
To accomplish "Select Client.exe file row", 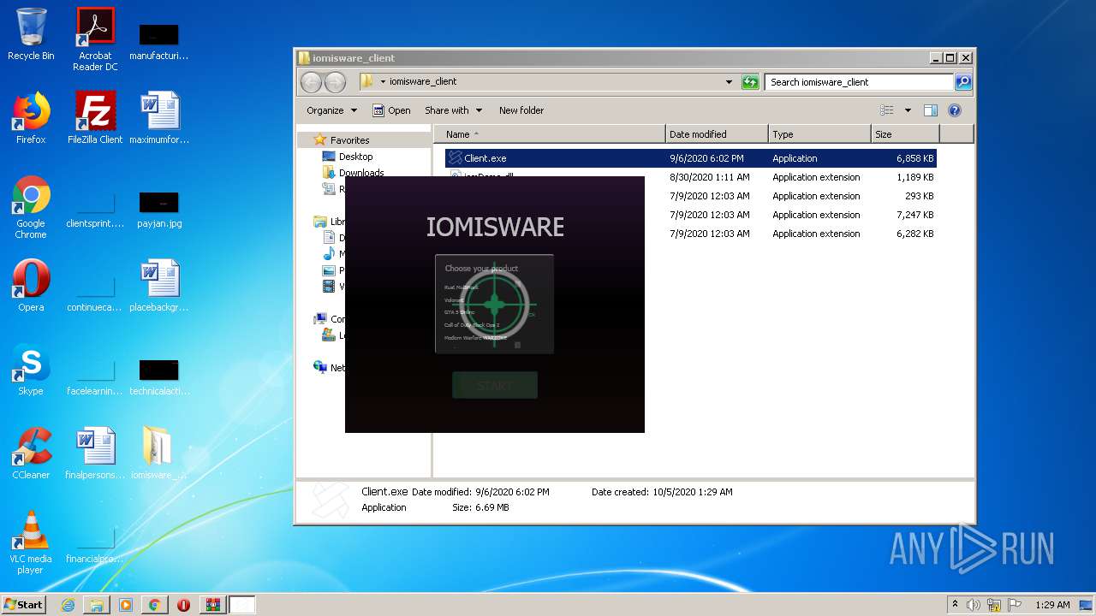I will click(x=690, y=158).
